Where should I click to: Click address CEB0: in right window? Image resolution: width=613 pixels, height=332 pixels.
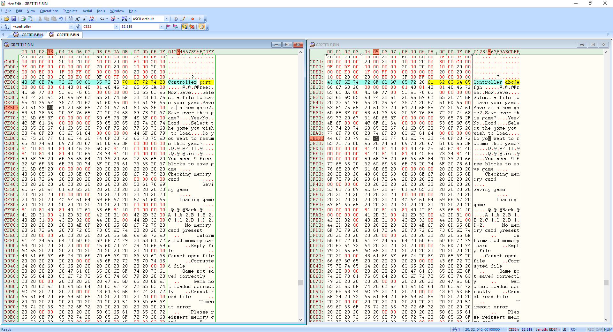pos(316,138)
